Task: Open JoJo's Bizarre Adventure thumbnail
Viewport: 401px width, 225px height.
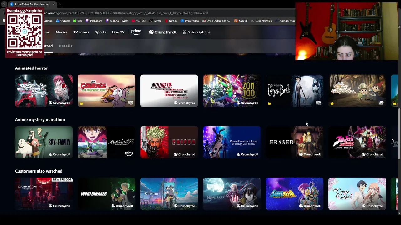Action: point(357,142)
